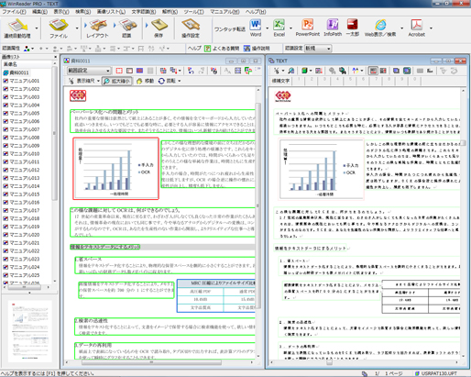
Task: Click the green book dictionary icon in TEXT toolbar
Action: 304,71
